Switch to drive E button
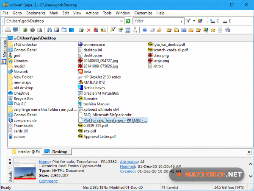Viewport: 254px width, 191px height. click(227, 21)
